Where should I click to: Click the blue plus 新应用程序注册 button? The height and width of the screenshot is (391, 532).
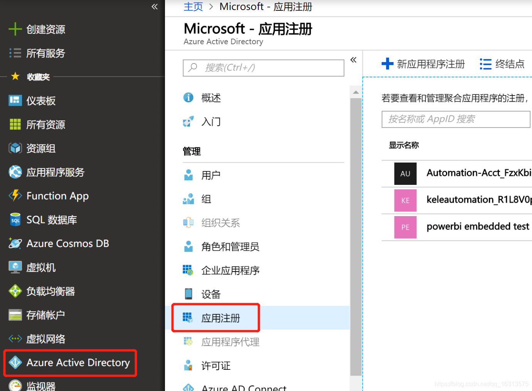coord(423,64)
